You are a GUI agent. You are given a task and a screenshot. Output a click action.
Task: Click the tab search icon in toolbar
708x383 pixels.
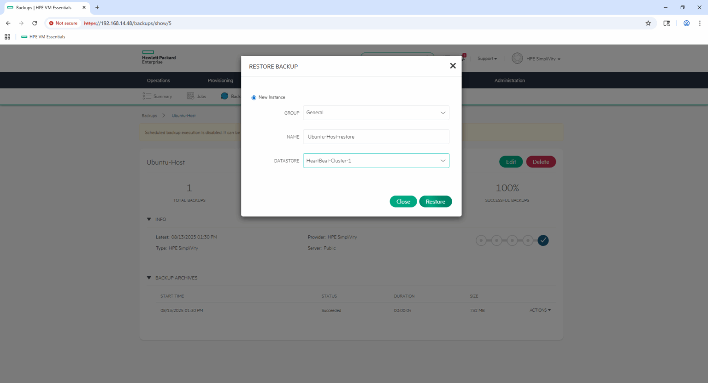coord(667,23)
